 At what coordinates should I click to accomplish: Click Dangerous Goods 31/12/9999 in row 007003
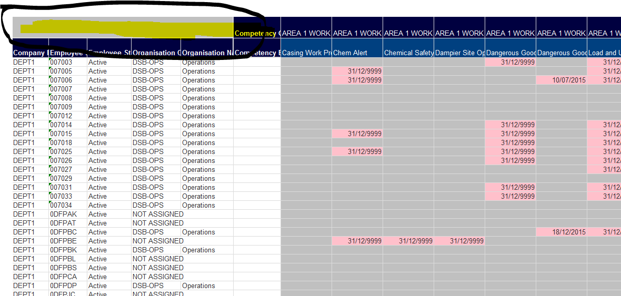pyautogui.click(x=510, y=62)
